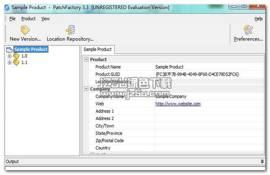270x175 pixels.
Task: Click the Output panel title
Action: pyautogui.click(x=12, y=161)
